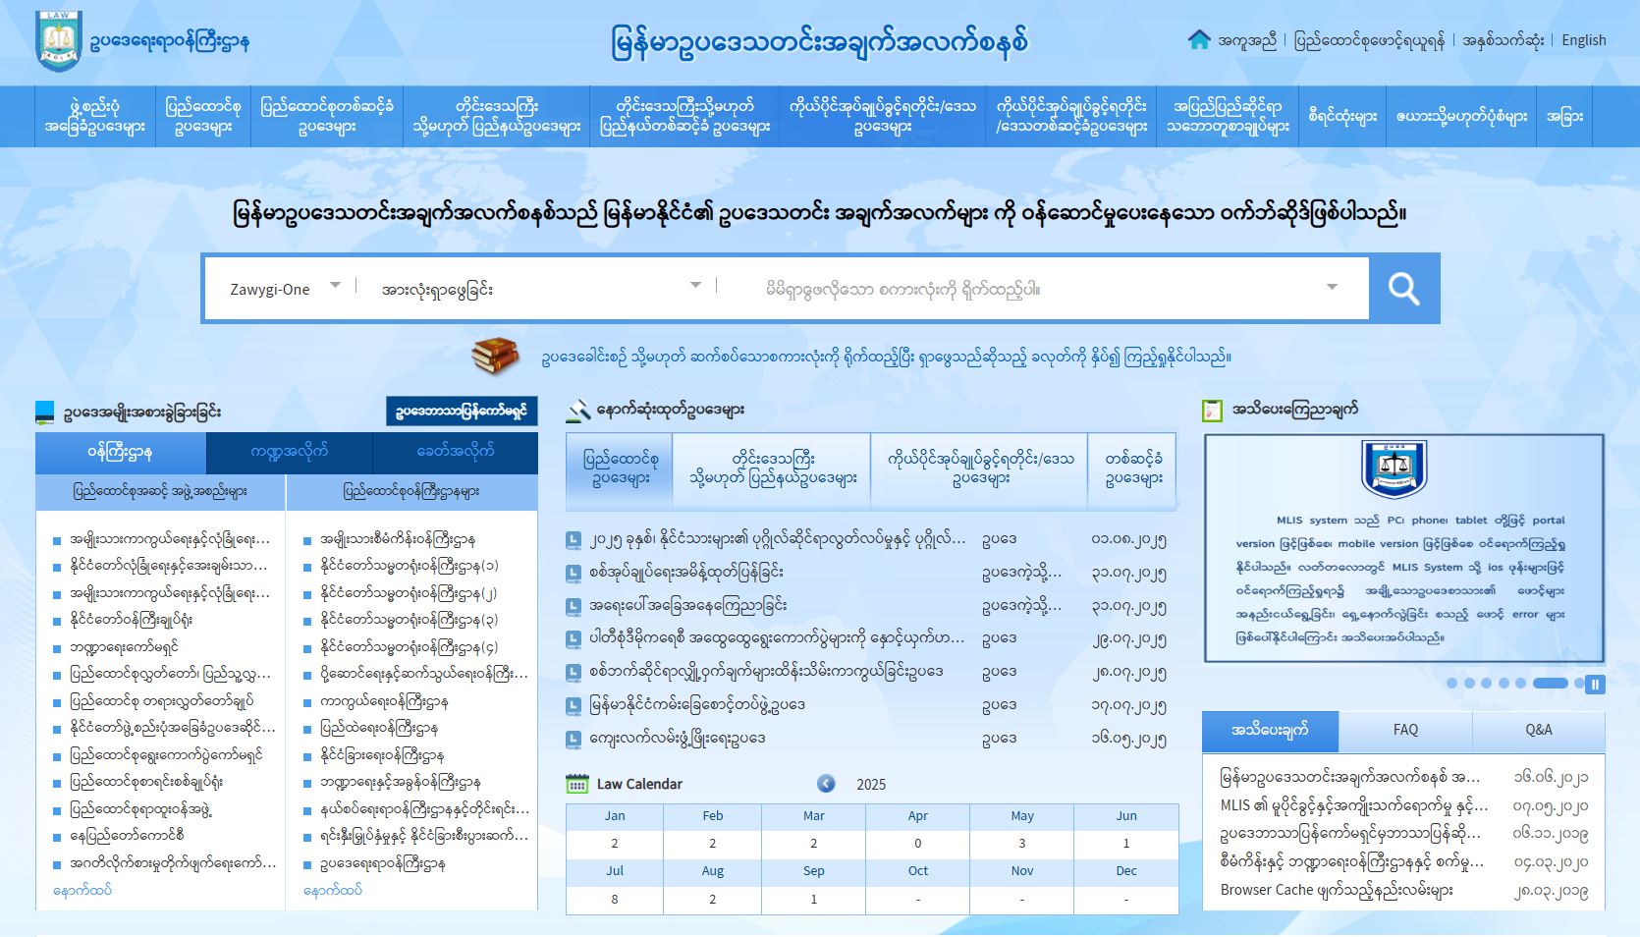Click the stacked books icon

coord(495,356)
